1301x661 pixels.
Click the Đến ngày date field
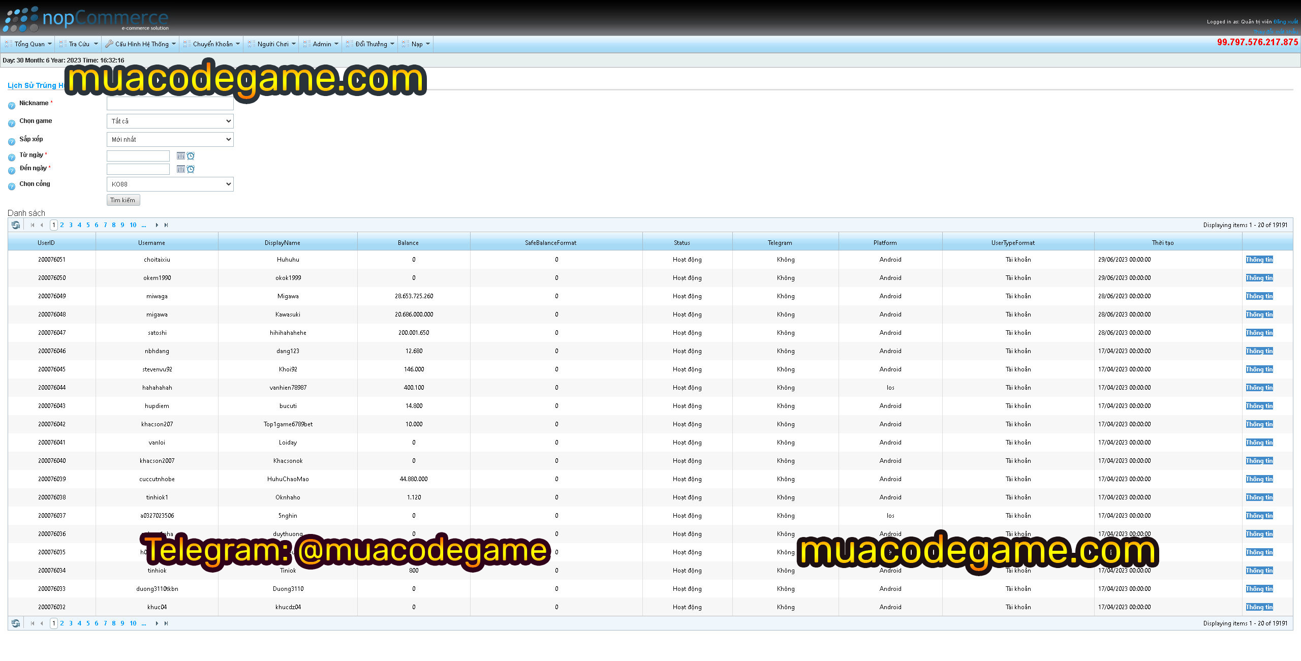[138, 169]
